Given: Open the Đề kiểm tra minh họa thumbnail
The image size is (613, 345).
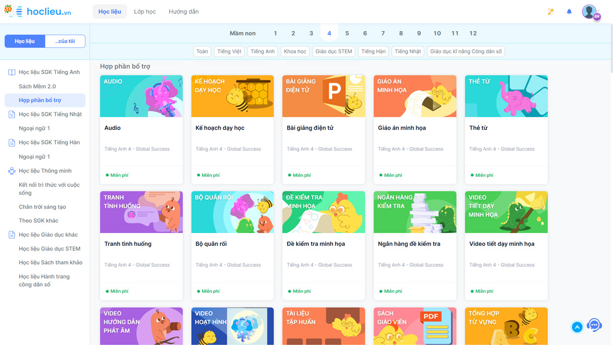Looking at the screenshot, I should tap(324, 212).
